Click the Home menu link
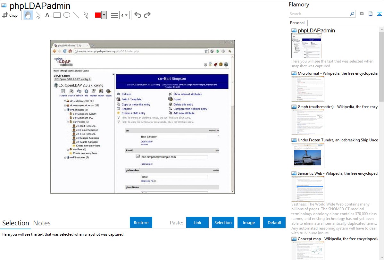The image size is (384, 260). [56, 71]
